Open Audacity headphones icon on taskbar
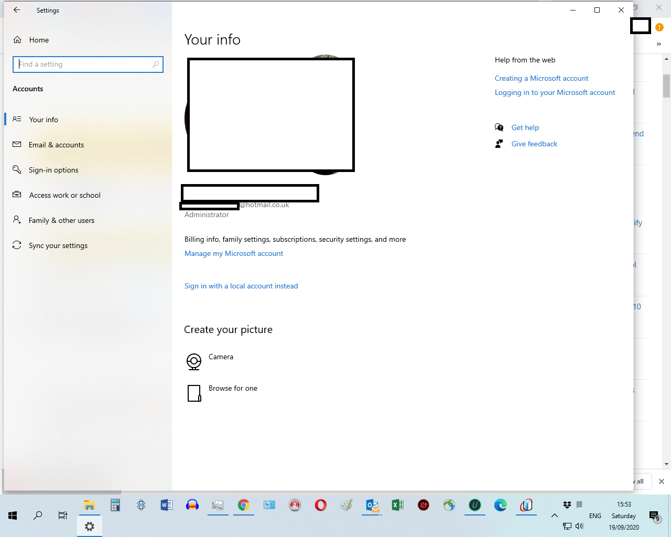671x537 pixels. 192,505
